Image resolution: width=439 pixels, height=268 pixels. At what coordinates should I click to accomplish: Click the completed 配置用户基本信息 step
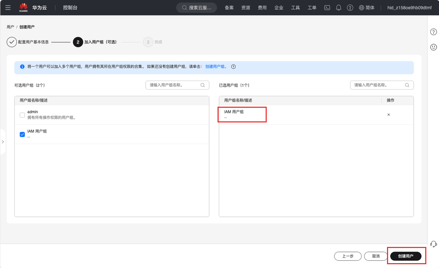pos(28,42)
